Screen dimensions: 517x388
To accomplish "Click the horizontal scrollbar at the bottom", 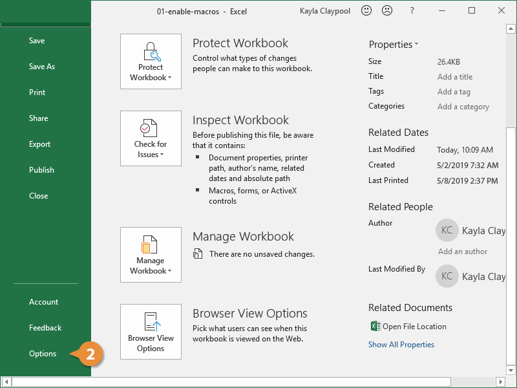I will click(x=258, y=382).
